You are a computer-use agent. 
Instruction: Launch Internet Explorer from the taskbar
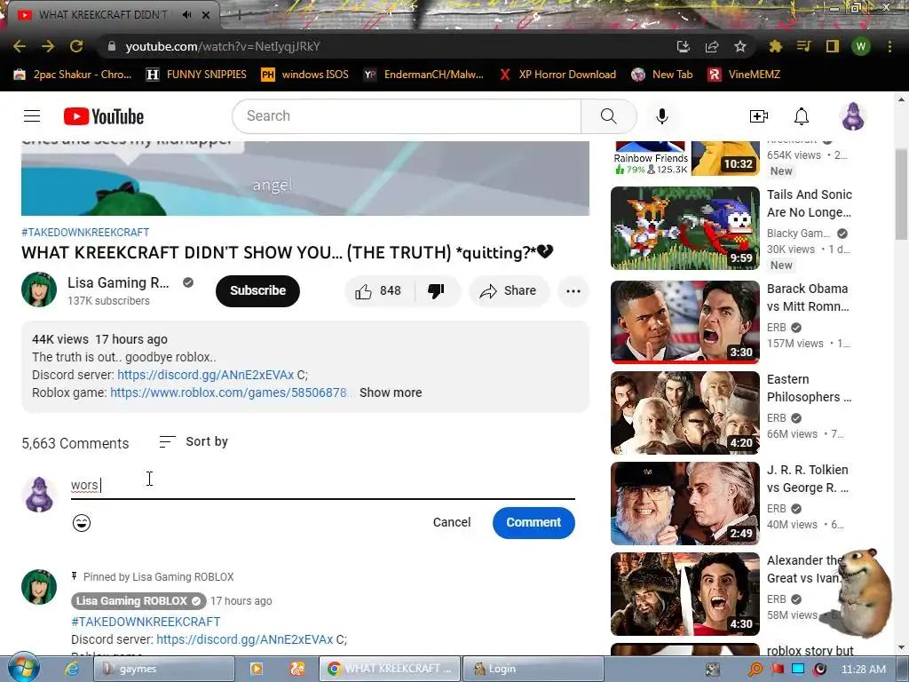(x=71, y=669)
